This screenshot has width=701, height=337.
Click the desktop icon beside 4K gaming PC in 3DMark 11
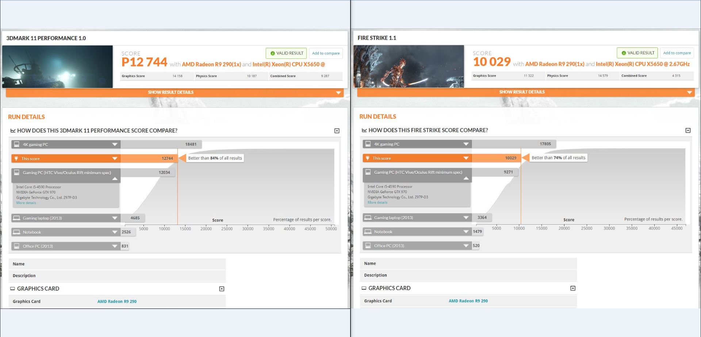click(16, 144)
